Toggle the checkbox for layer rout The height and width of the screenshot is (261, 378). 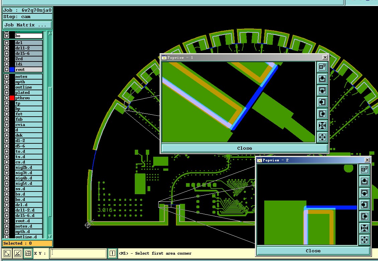point(7,69)
